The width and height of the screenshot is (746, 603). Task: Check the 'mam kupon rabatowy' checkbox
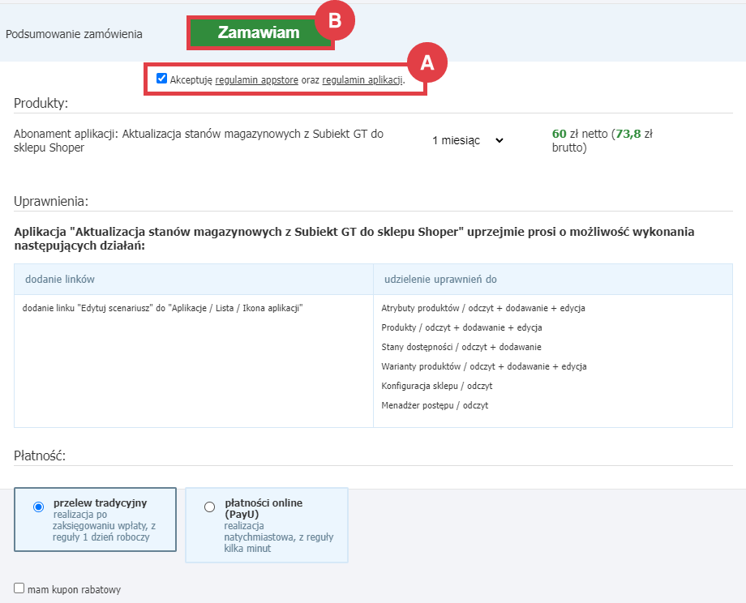[x=17, y=589]
